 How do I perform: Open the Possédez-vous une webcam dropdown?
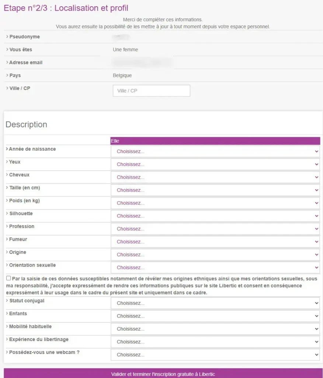point(215,355)
